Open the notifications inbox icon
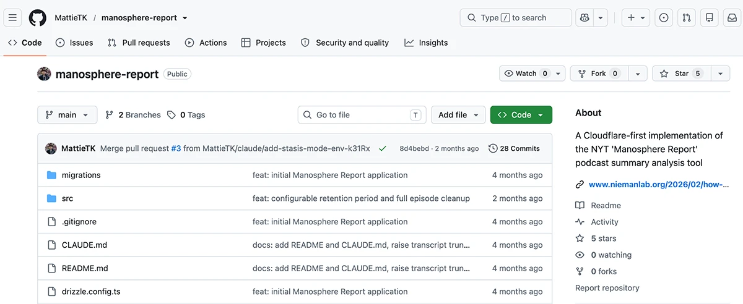The image size is (743, 304). coord(732,18)
